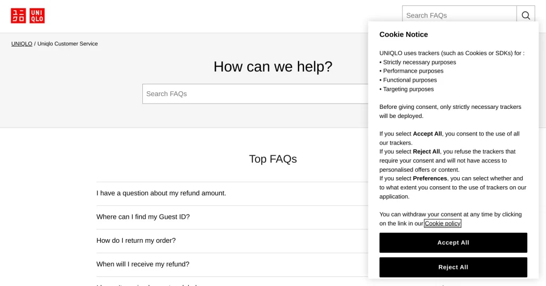Accept all cookies
This screenshot has width=546, height=286.
[453, 243]
